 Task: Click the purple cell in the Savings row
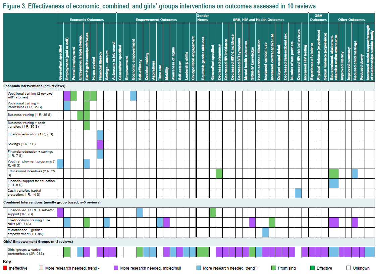[x=100, y=144]
